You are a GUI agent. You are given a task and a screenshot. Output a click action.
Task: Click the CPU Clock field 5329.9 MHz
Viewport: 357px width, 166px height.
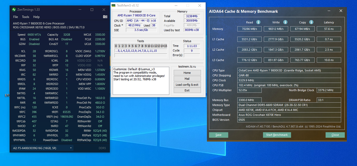coord(289,80)
